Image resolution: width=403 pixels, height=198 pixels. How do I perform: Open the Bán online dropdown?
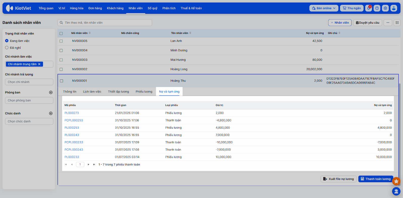pyautogui.click(x=323, y=8)
